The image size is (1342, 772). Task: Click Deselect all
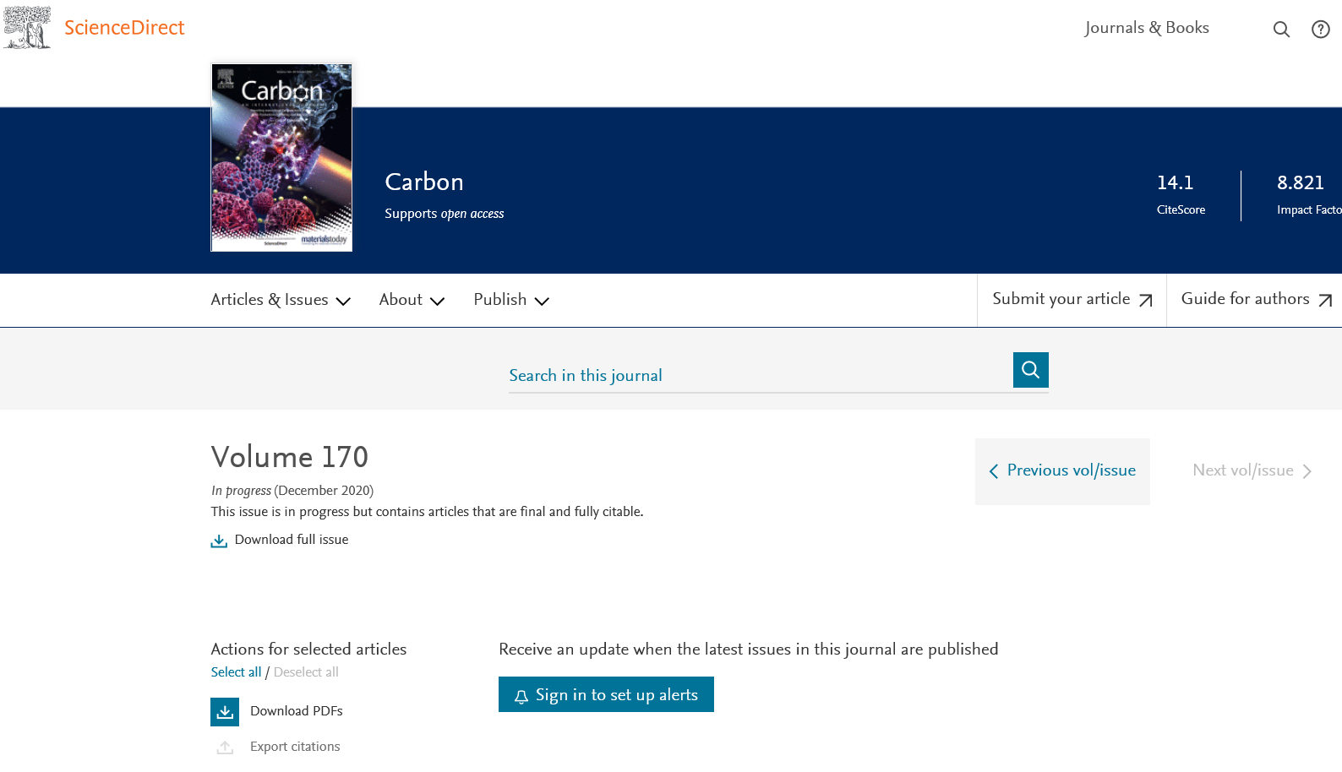pos(306,672)
